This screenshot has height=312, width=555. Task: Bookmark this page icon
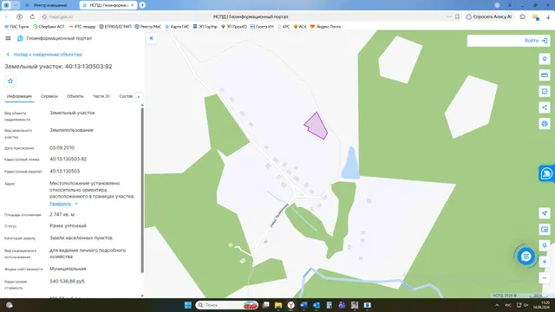(x=457, y=16)
